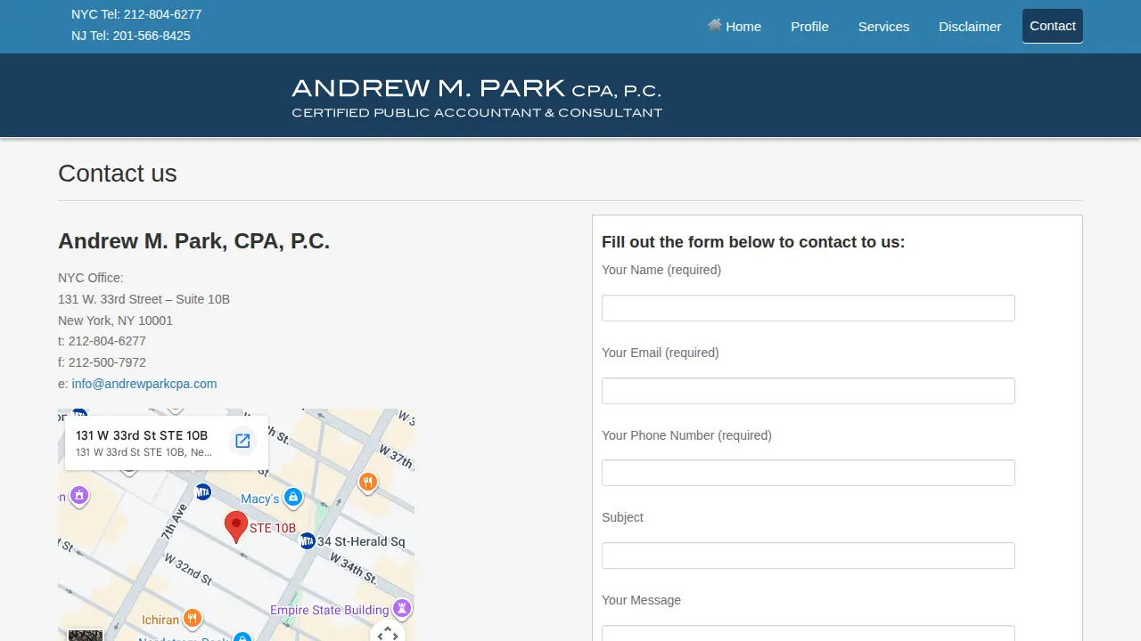Viewport: 1141px width, 641px height.
Task: Click the MTA icon near 7th Ave
Action: [202, 491]
